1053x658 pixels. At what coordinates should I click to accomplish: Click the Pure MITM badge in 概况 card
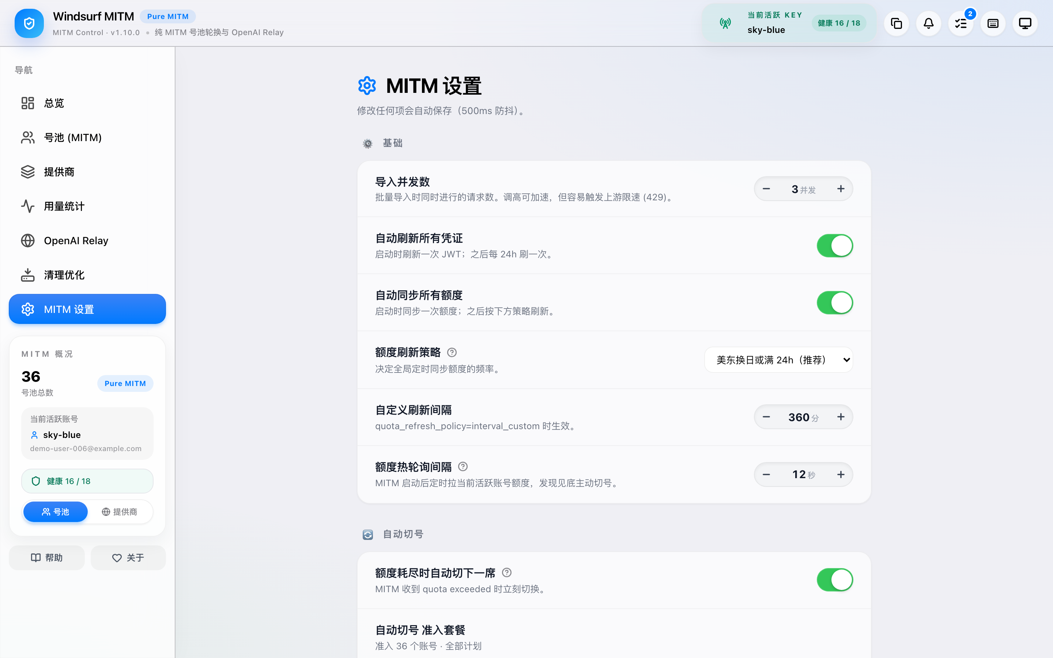point(125,383)
